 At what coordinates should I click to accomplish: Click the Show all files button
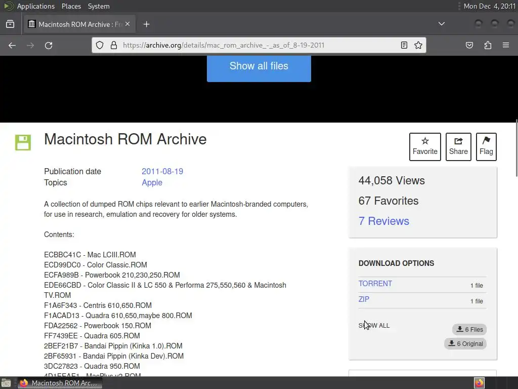(x=258, y=68)
